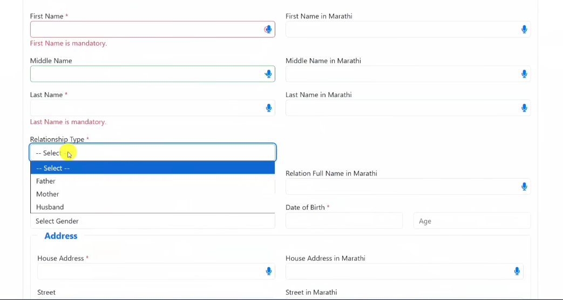This screenshot has width=563, height=300.
Task: Choose Mother from Relationship Type list
Action: click(48, 194)
